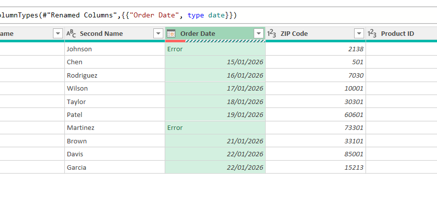Click the 18/01/2026 date cell

click(x=215, y=102)
